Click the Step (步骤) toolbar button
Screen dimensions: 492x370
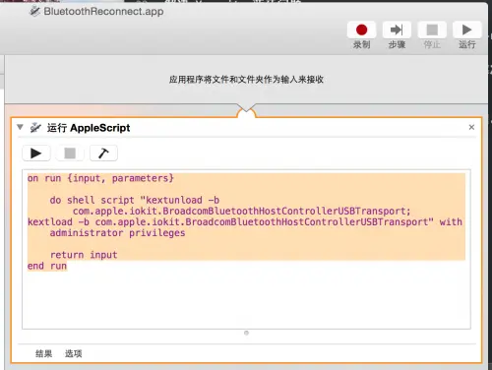coord(397,30)
